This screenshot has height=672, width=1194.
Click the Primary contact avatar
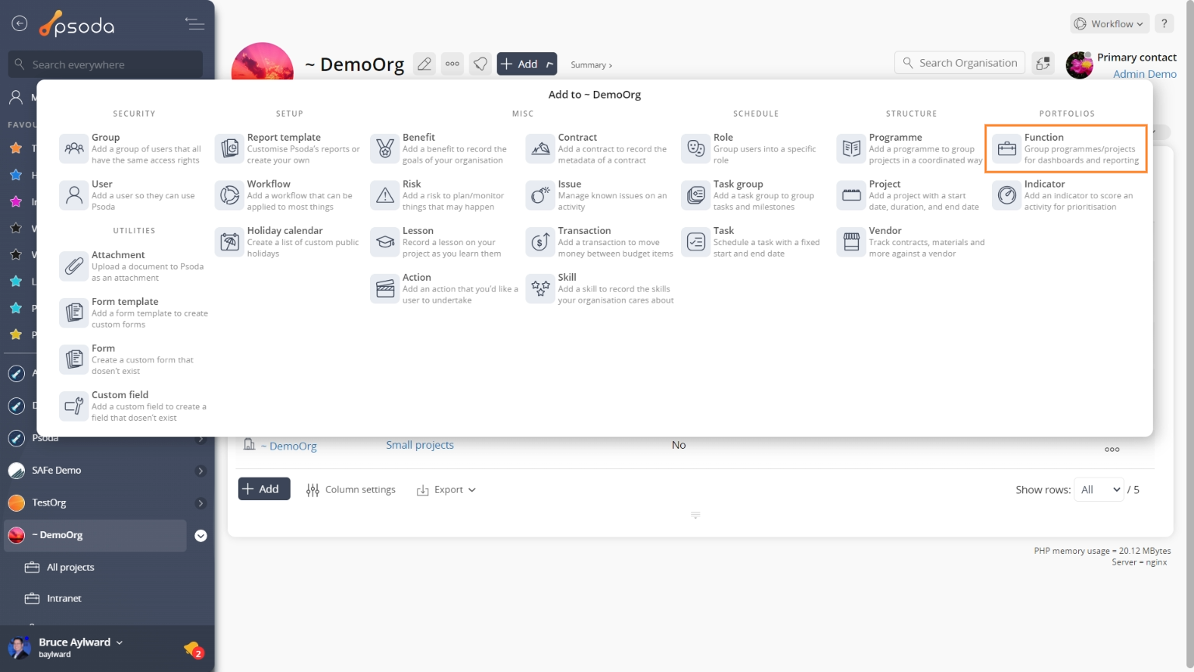tap(1080, 65)
